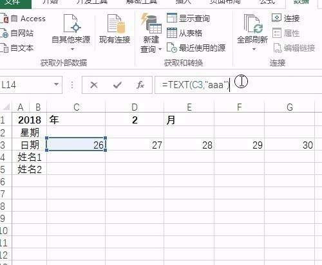This screenshot has width=322, height=265.
Task: Click in the formula bar text field
Action: coord(238,85)
